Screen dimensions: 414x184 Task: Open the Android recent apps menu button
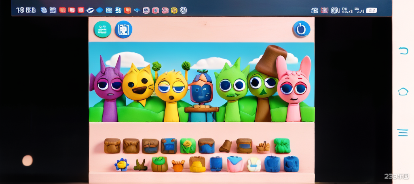click(x=403, y=133)
